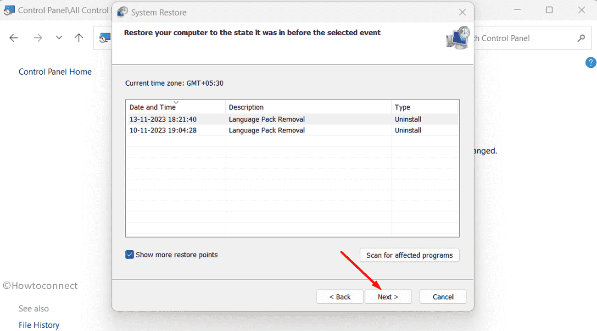Viewport: 597px width, 331px height.
Task: Click the System Restore title icon
Action: [x=123, y=12]
